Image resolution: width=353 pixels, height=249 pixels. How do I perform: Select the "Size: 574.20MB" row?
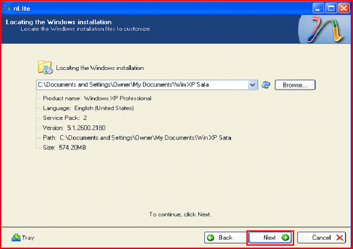click(64, 148)
